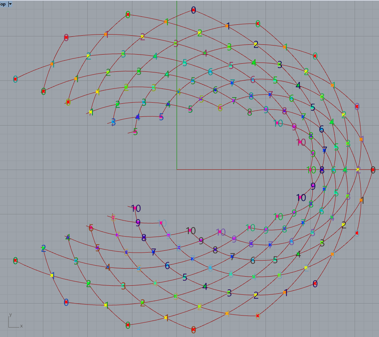Open the Top viewport menu arrow
Viewport: 379px width, 337px height.
point(10,4)
